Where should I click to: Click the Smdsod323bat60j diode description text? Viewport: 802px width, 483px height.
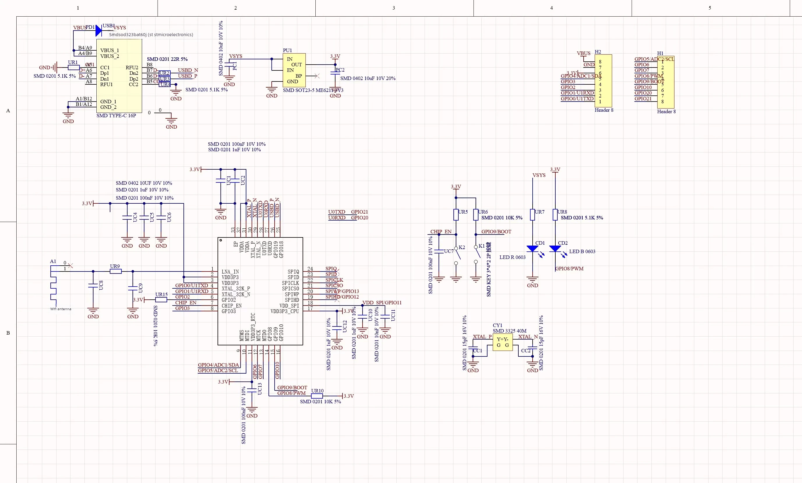pos(151,35)
